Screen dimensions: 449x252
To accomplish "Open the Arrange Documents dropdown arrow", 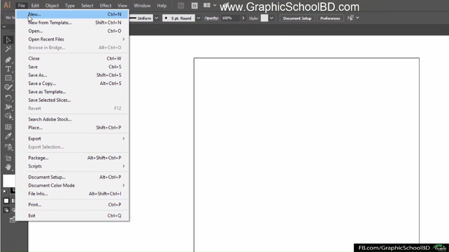I will click(215, 5).
